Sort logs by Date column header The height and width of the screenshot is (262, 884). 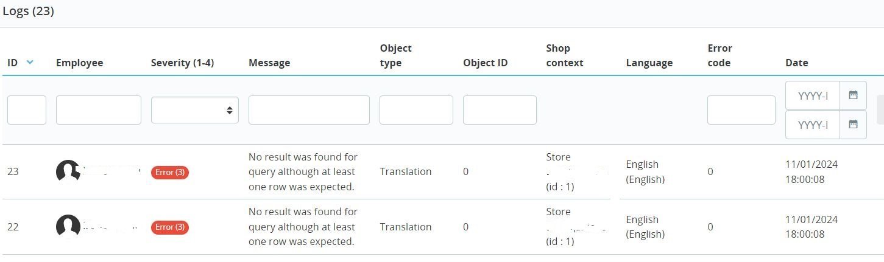(796, 63)
